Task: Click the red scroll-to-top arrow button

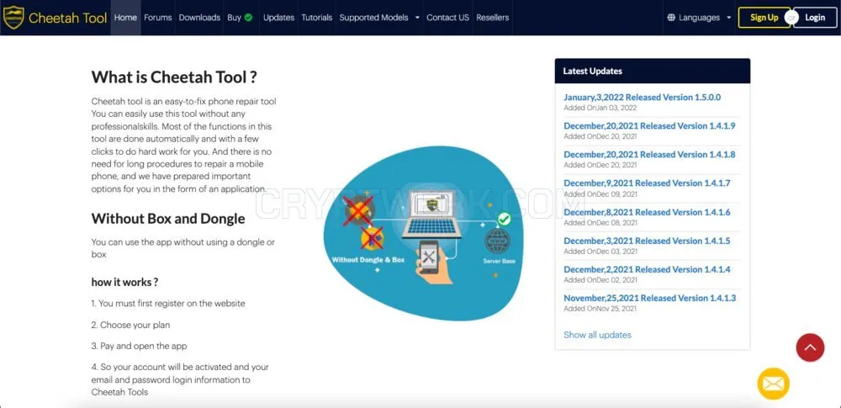Action: pyautogui.click(x=810, y=347)
